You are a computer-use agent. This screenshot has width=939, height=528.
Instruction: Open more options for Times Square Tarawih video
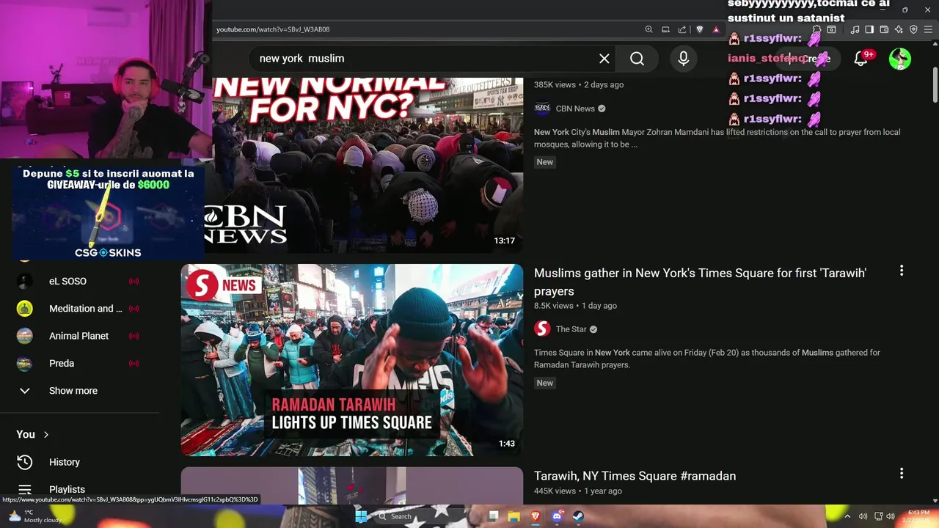click(x=902, y=271)
